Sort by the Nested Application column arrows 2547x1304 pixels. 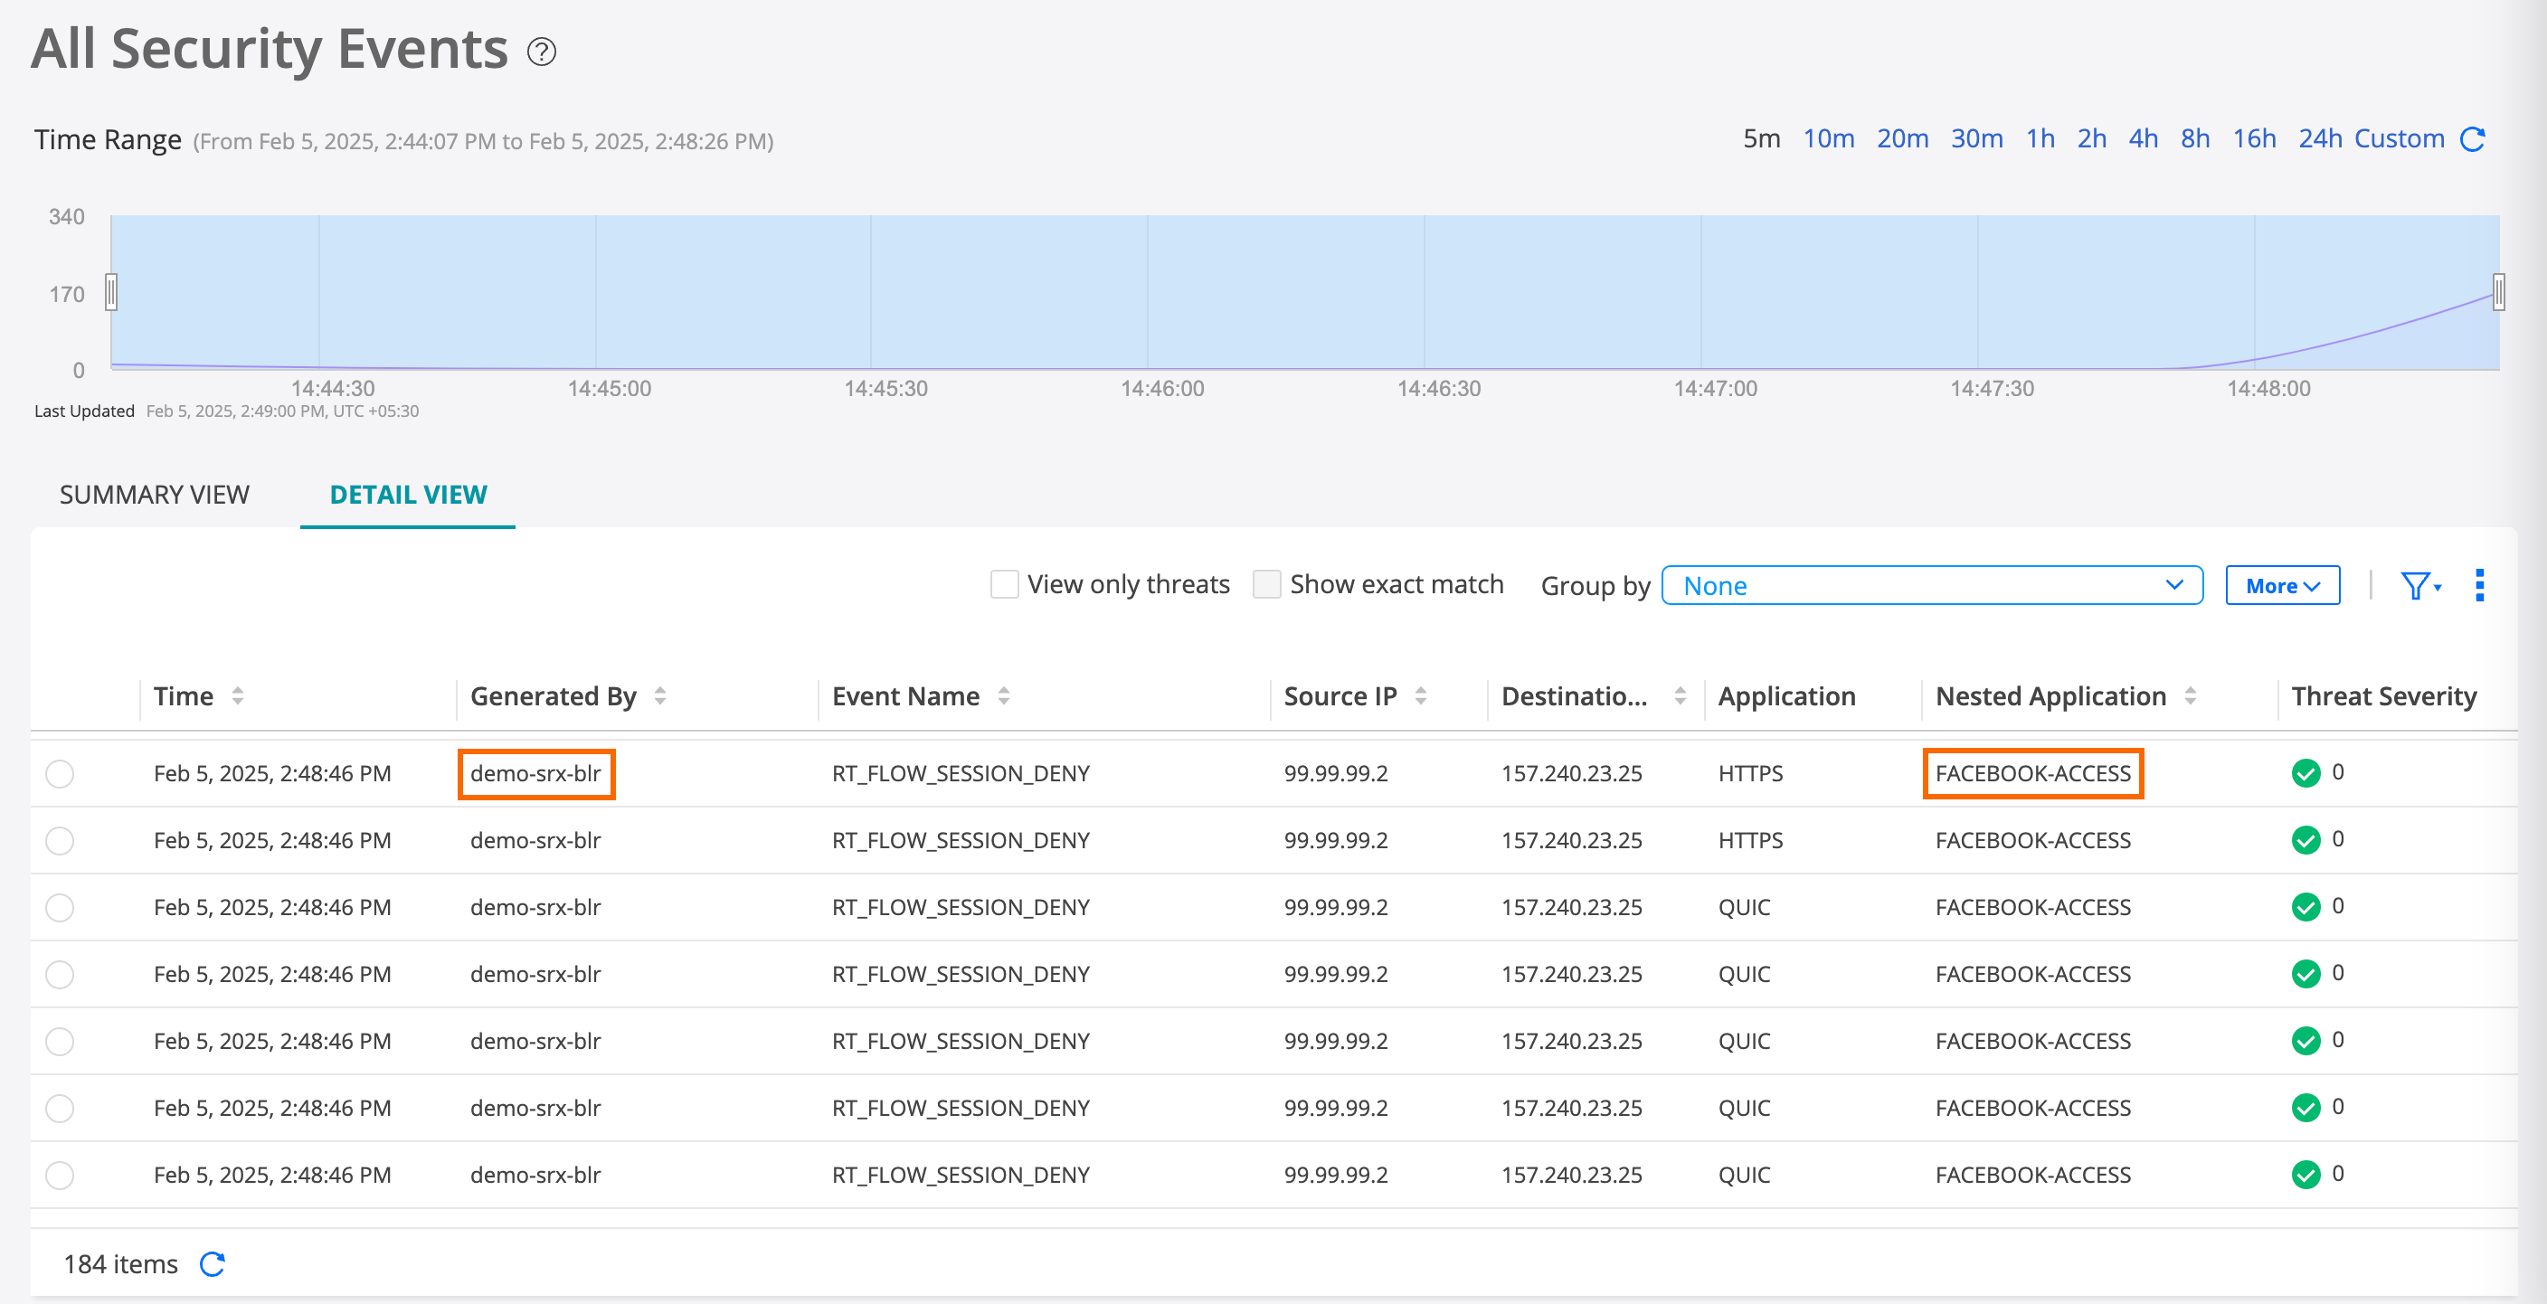tap(2190, 696)
